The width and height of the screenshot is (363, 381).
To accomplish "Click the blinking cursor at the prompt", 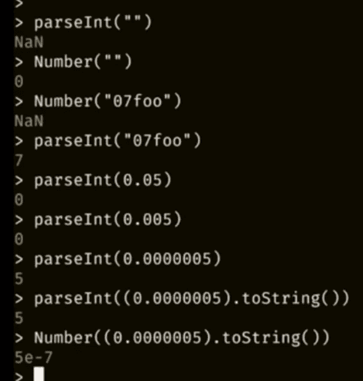I will pos(39,374).
